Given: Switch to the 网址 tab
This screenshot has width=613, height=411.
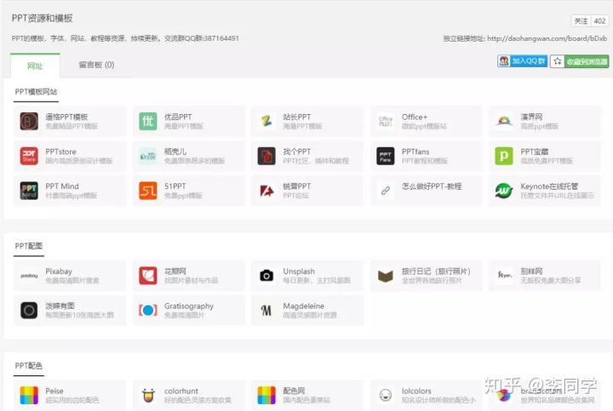Looking at the screenshot, I should click(x=35, y=66).
